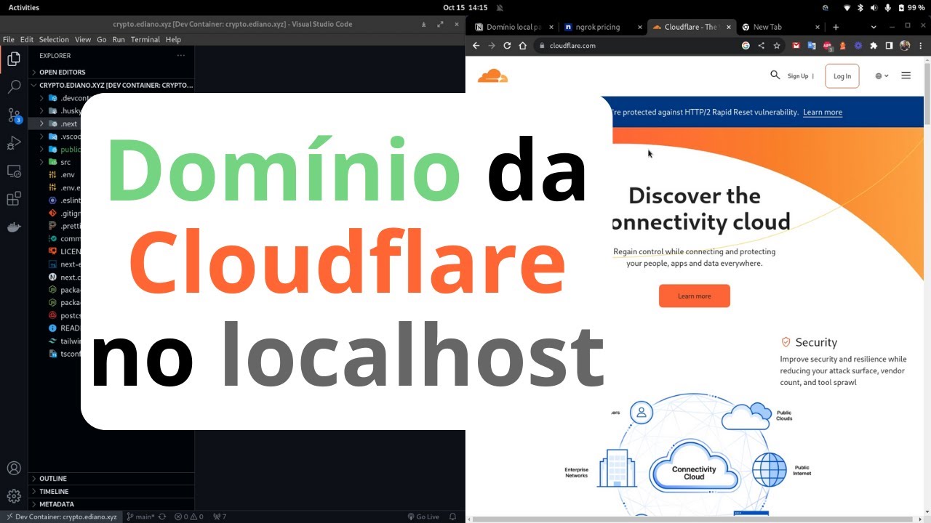Switch to the Dominio local browser tab
931x523 pixels.
pos(514,27)
